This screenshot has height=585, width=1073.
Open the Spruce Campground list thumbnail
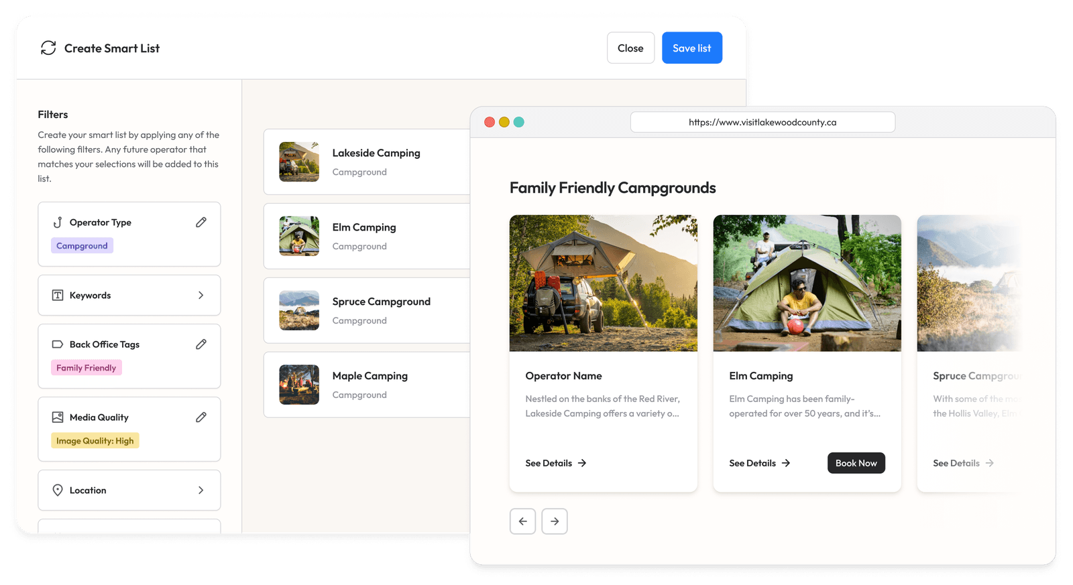click(x=299, y=310)
